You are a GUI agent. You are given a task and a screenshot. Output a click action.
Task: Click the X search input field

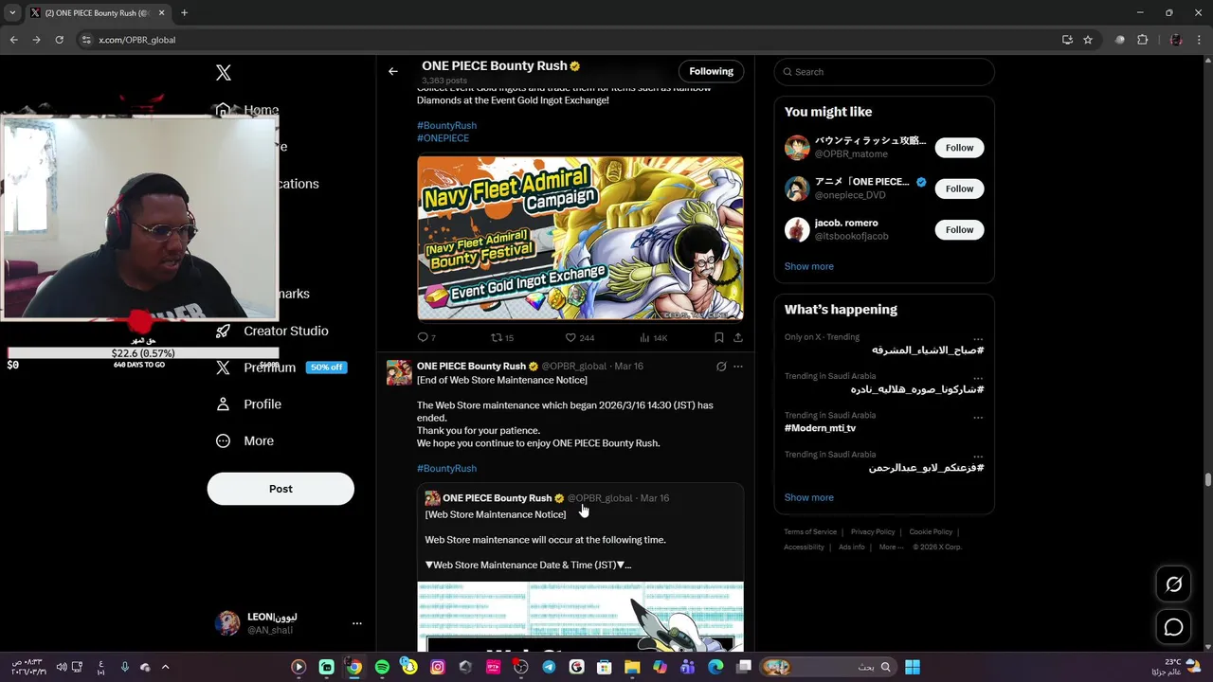pyautogui.click(x=884, y=72)
